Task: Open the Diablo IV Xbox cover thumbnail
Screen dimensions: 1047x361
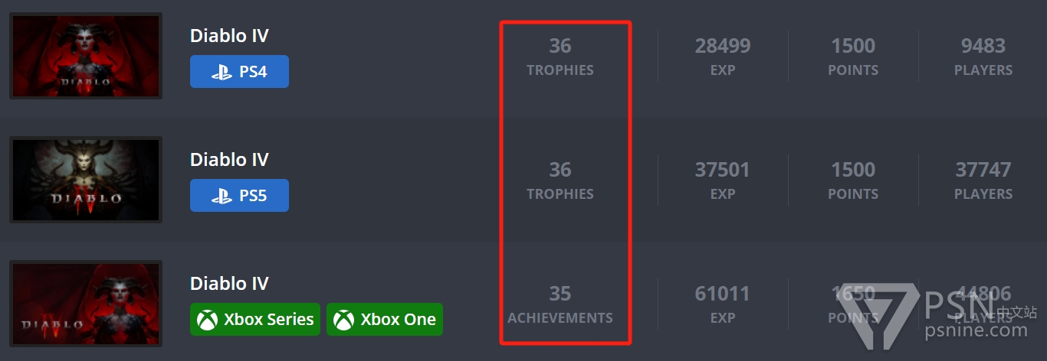Action: (x=86, y=304)
